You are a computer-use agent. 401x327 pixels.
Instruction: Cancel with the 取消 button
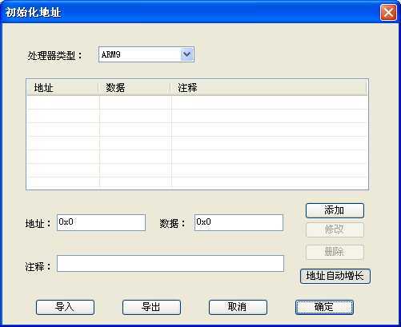click(x=238, y=307)
